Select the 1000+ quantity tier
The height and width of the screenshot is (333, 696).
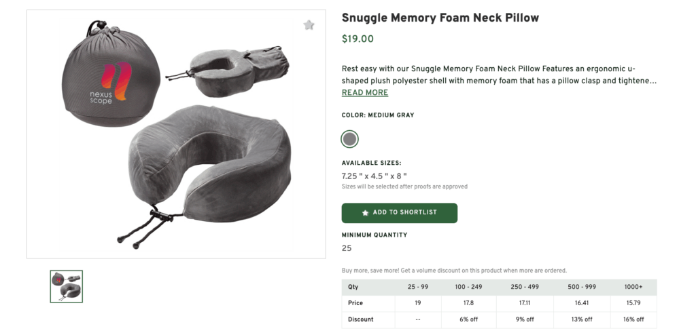pos(633,287)
